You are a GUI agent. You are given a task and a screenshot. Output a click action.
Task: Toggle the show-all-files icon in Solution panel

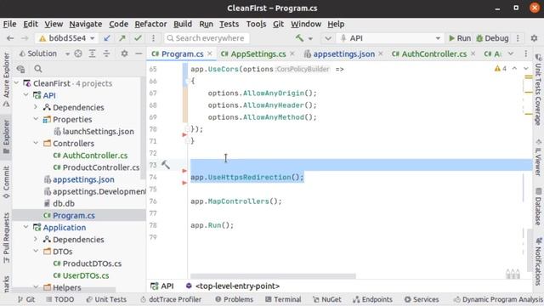click(20, 69)
